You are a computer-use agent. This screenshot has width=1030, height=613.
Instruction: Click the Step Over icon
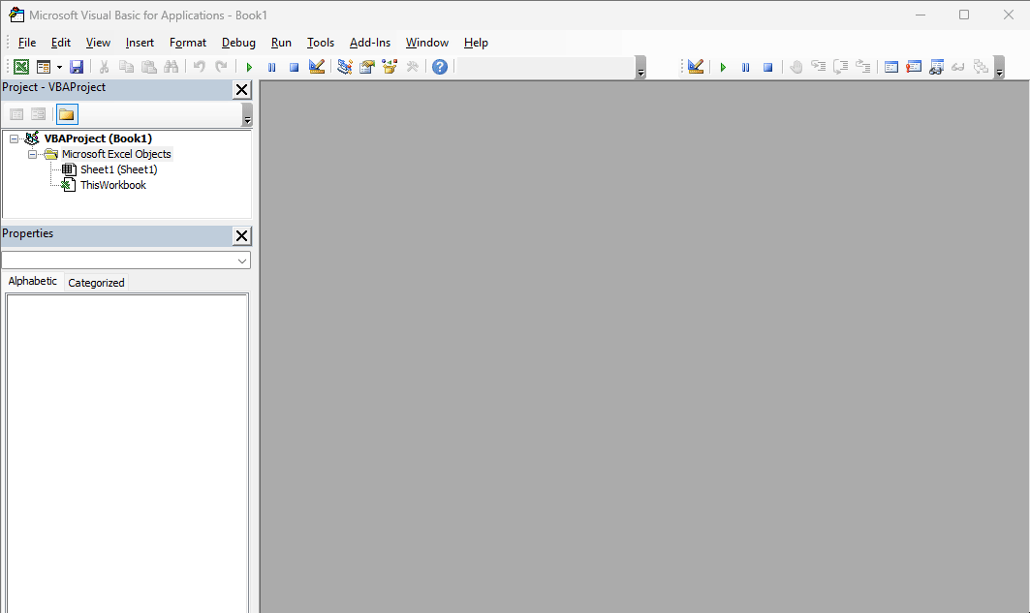coord(841,67)
